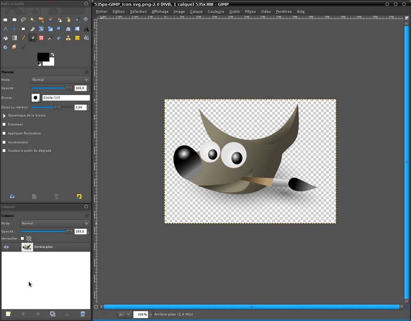Select the Clone stamp tool
The image size is (411, 321).
[69, 38]
